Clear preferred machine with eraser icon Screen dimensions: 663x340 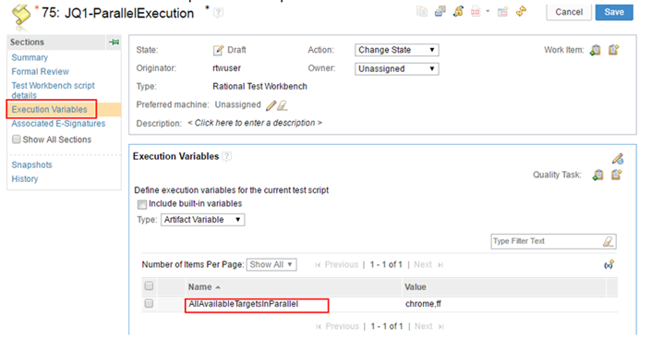(x=282, y=105)
